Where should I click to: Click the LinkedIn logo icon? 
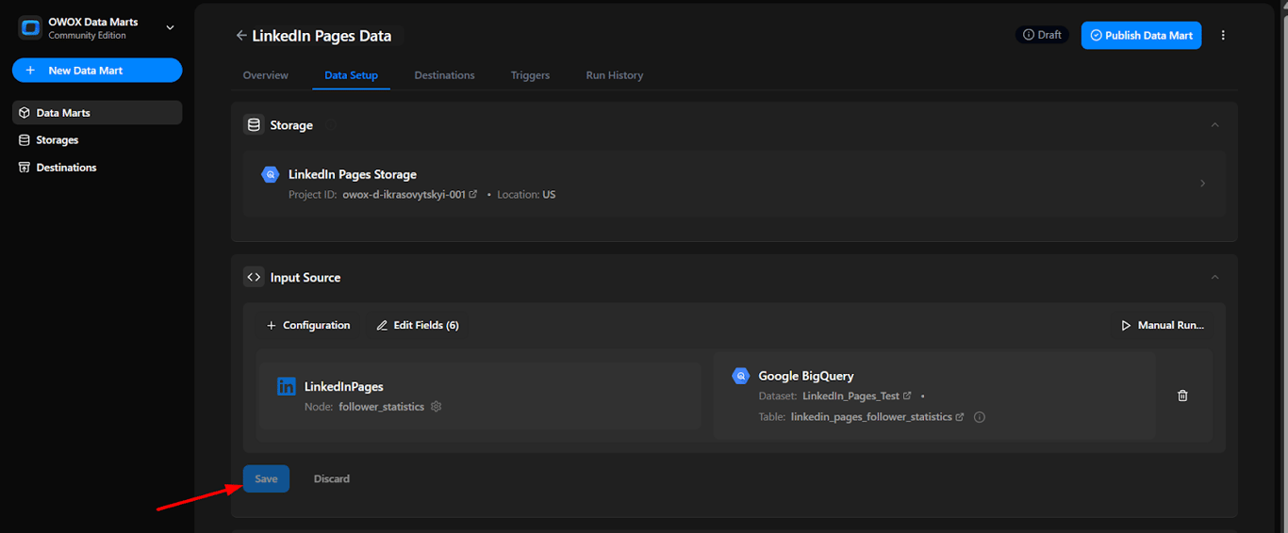click(x=286, y=386)
